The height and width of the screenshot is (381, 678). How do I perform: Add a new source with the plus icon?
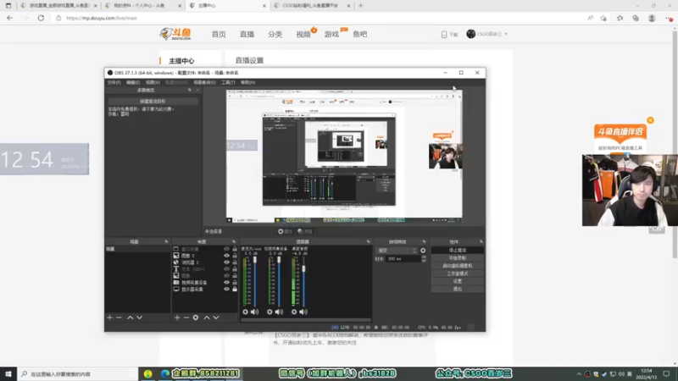[177, 317]
